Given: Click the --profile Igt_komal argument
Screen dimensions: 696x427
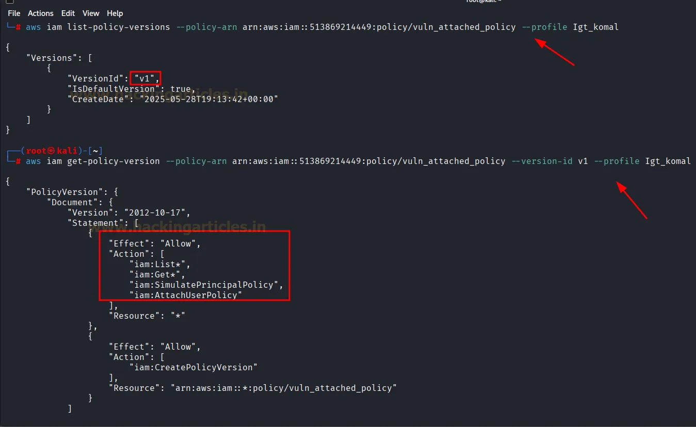Looking at the screenshot, I should (x=570, y=27).
